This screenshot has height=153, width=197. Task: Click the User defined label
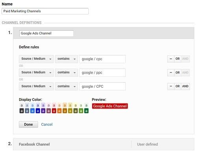pos(147,144)
